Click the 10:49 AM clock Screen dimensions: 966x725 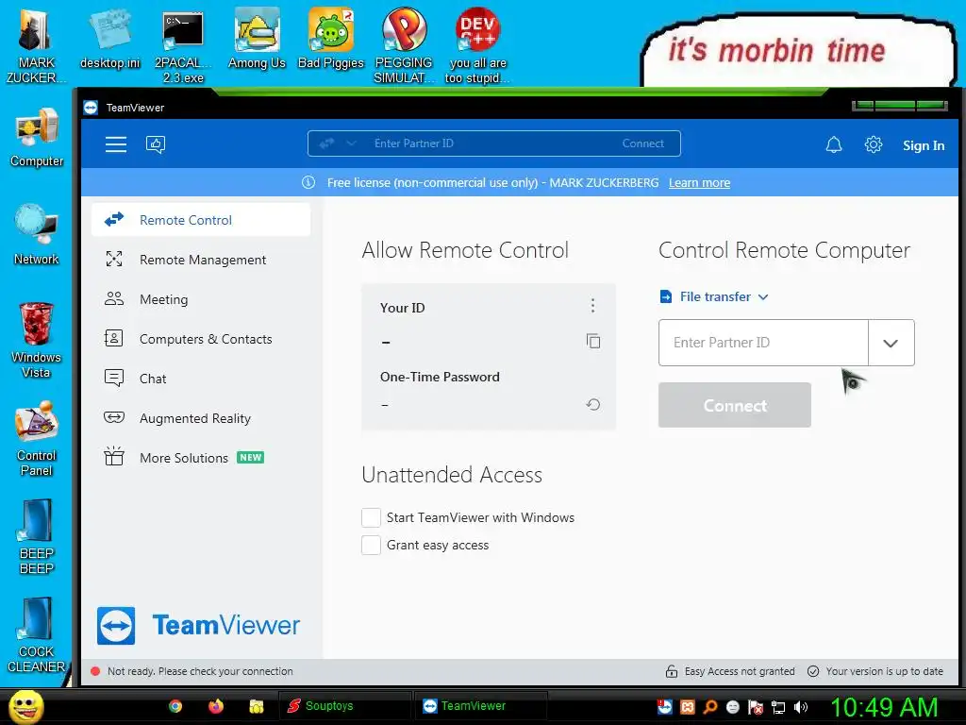[x=884, y=707]
